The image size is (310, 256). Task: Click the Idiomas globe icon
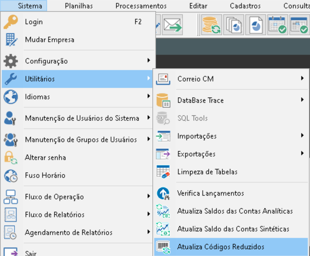tap(11, 97)
